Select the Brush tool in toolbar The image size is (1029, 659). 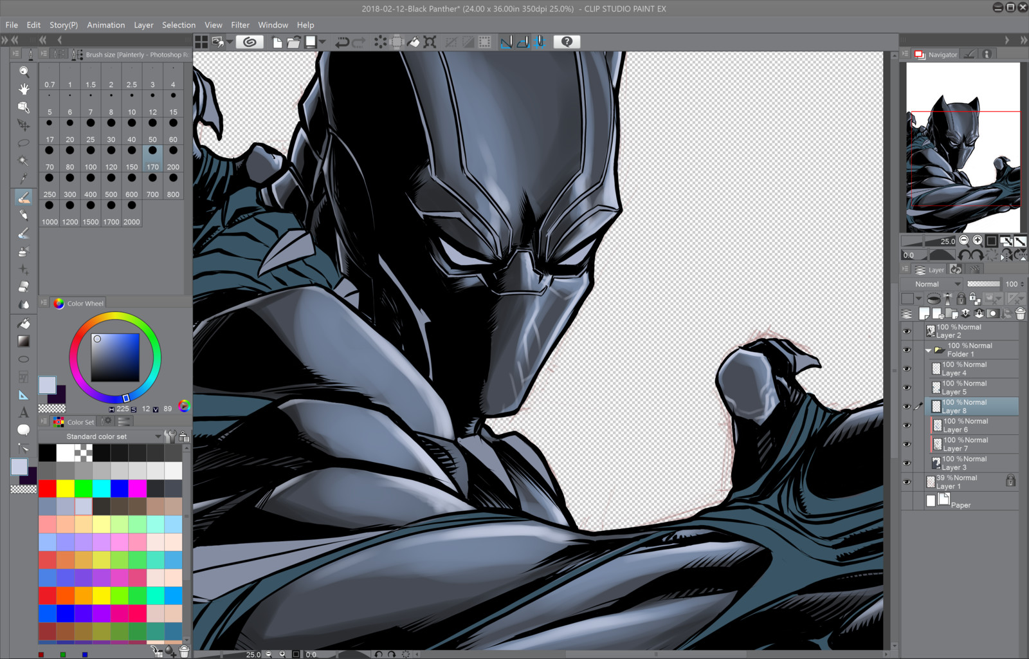24,197
